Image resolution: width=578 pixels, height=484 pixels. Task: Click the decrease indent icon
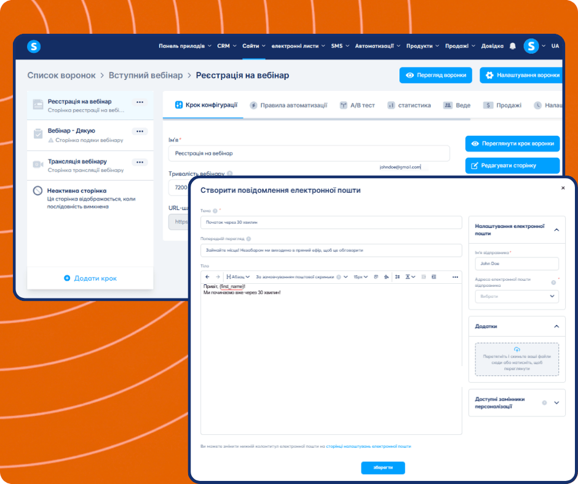pyautogui.click(x=423, y=277)
